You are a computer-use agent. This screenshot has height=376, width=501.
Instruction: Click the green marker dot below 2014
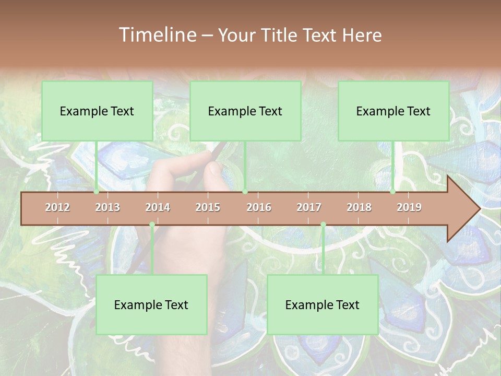pos(152,225)
